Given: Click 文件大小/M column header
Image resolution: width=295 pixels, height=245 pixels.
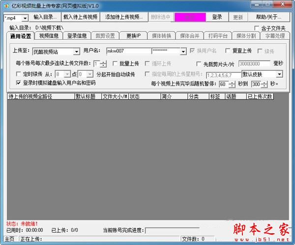Looking at the screenshot, I should pos(115,97).
